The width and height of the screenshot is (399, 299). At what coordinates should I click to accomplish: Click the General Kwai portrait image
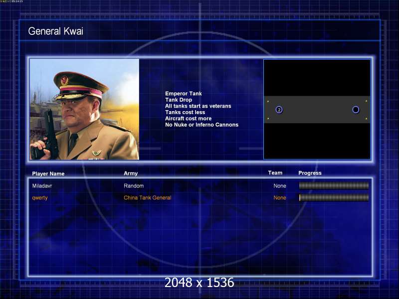84,109
